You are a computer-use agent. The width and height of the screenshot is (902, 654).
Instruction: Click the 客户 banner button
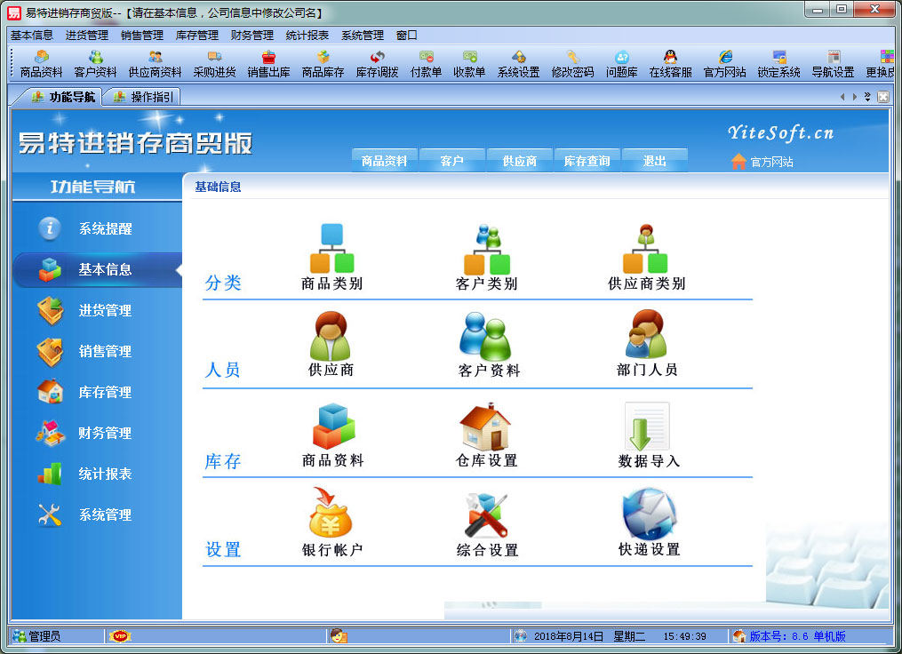click(x=451, y=161)
